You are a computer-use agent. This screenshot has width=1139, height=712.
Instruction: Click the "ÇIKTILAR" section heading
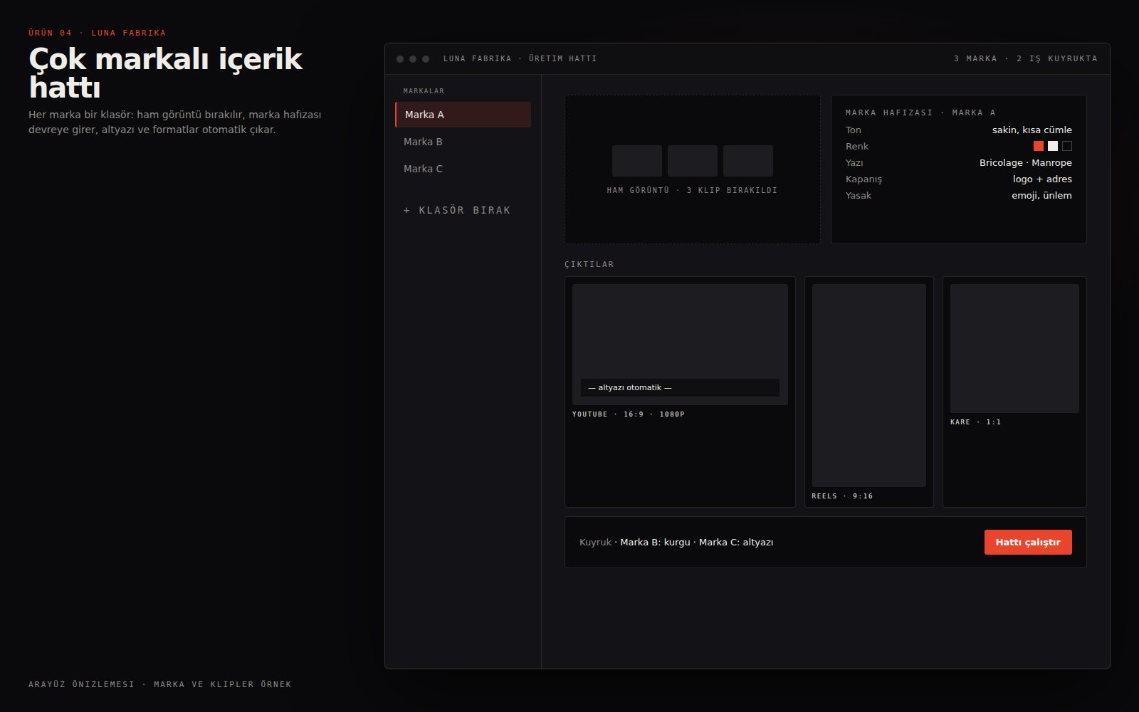tap(589, 264)
